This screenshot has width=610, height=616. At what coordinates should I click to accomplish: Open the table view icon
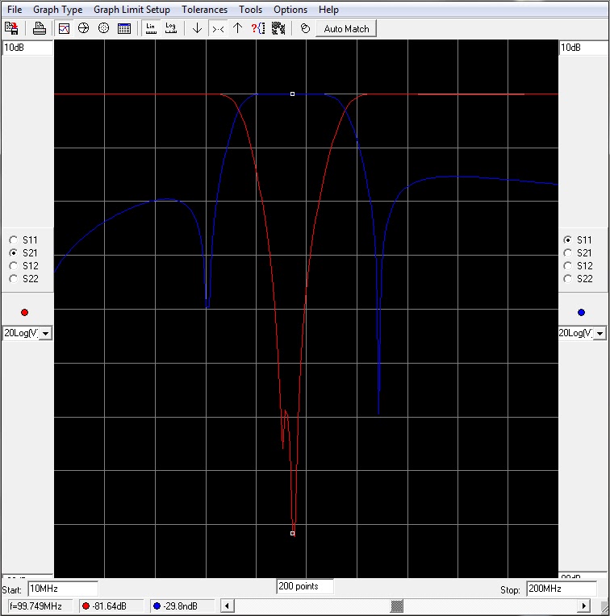tap(124, 28)
